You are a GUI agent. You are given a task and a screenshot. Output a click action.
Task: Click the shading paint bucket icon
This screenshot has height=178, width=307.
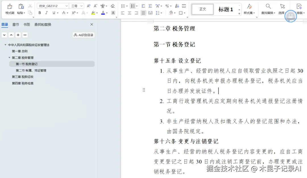[x=171, y=13]
